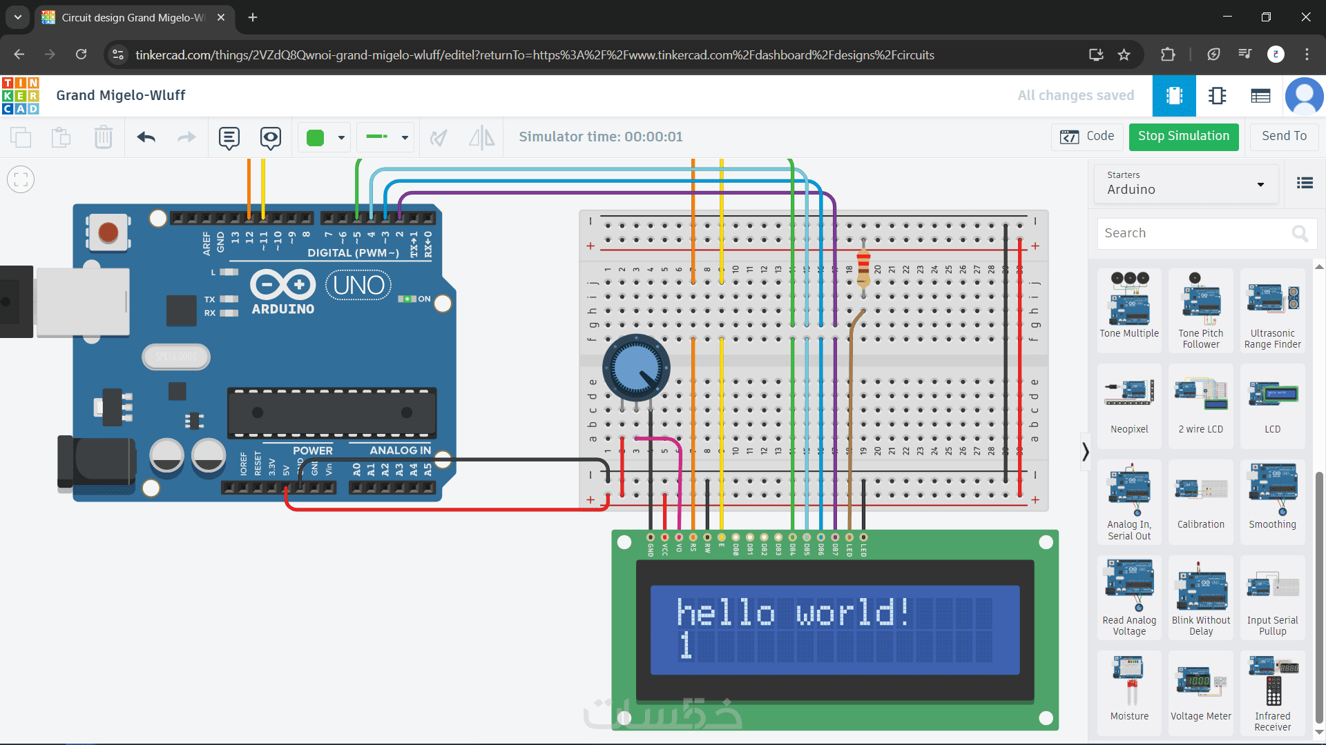The image size is (1326, 745).
Task: Click the rotate component icon
Action: coord(439,137)
